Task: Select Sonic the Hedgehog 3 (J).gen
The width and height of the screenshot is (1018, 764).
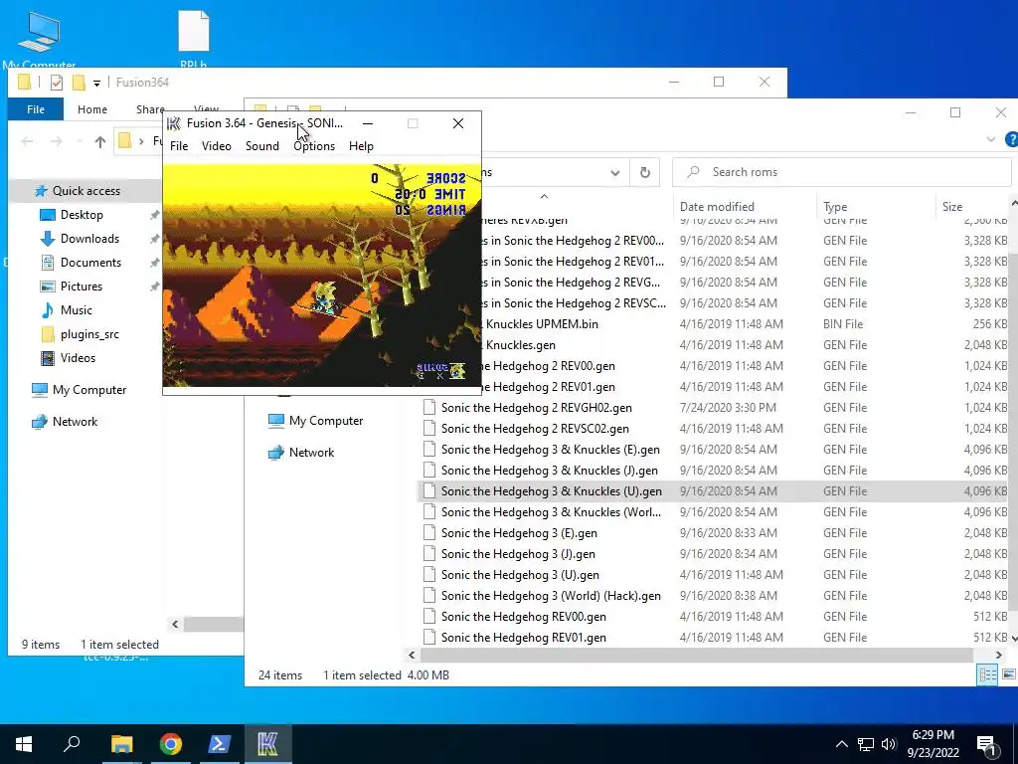Action: click(x=518, y=554)
